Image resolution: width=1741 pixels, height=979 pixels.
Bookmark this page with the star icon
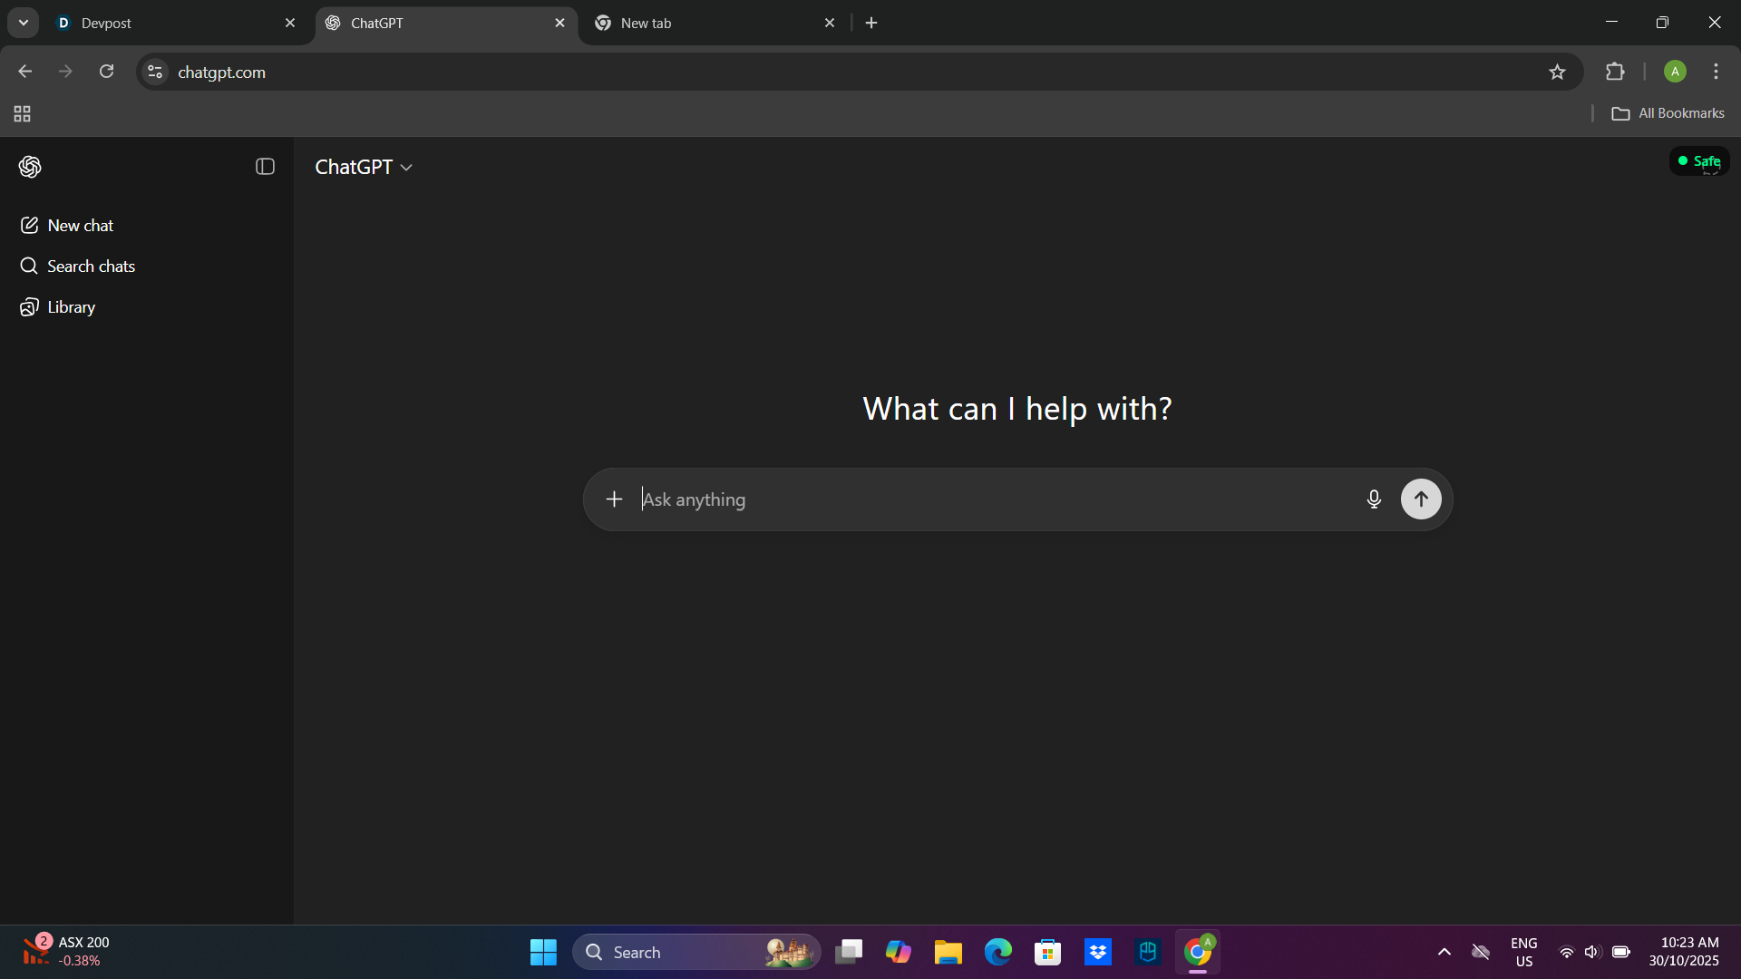coord(1557,72)
